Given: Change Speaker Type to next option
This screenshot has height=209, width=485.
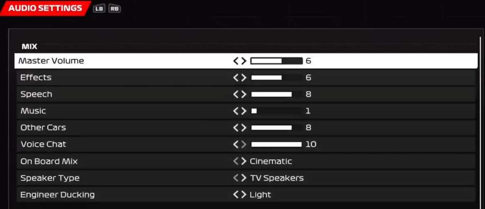Looking at the screenshot, I should pos(244,178).
